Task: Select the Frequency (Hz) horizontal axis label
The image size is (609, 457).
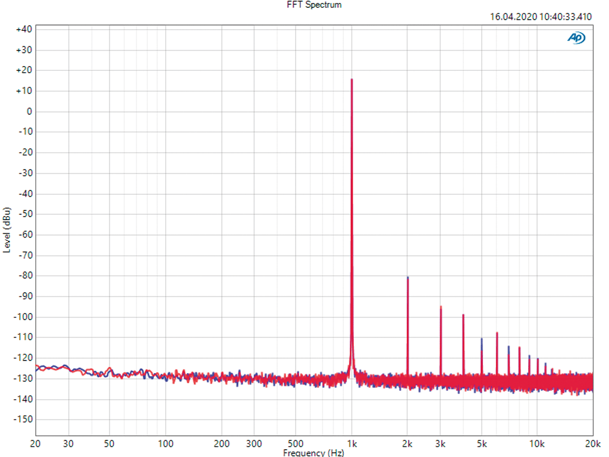Action: 313,453
